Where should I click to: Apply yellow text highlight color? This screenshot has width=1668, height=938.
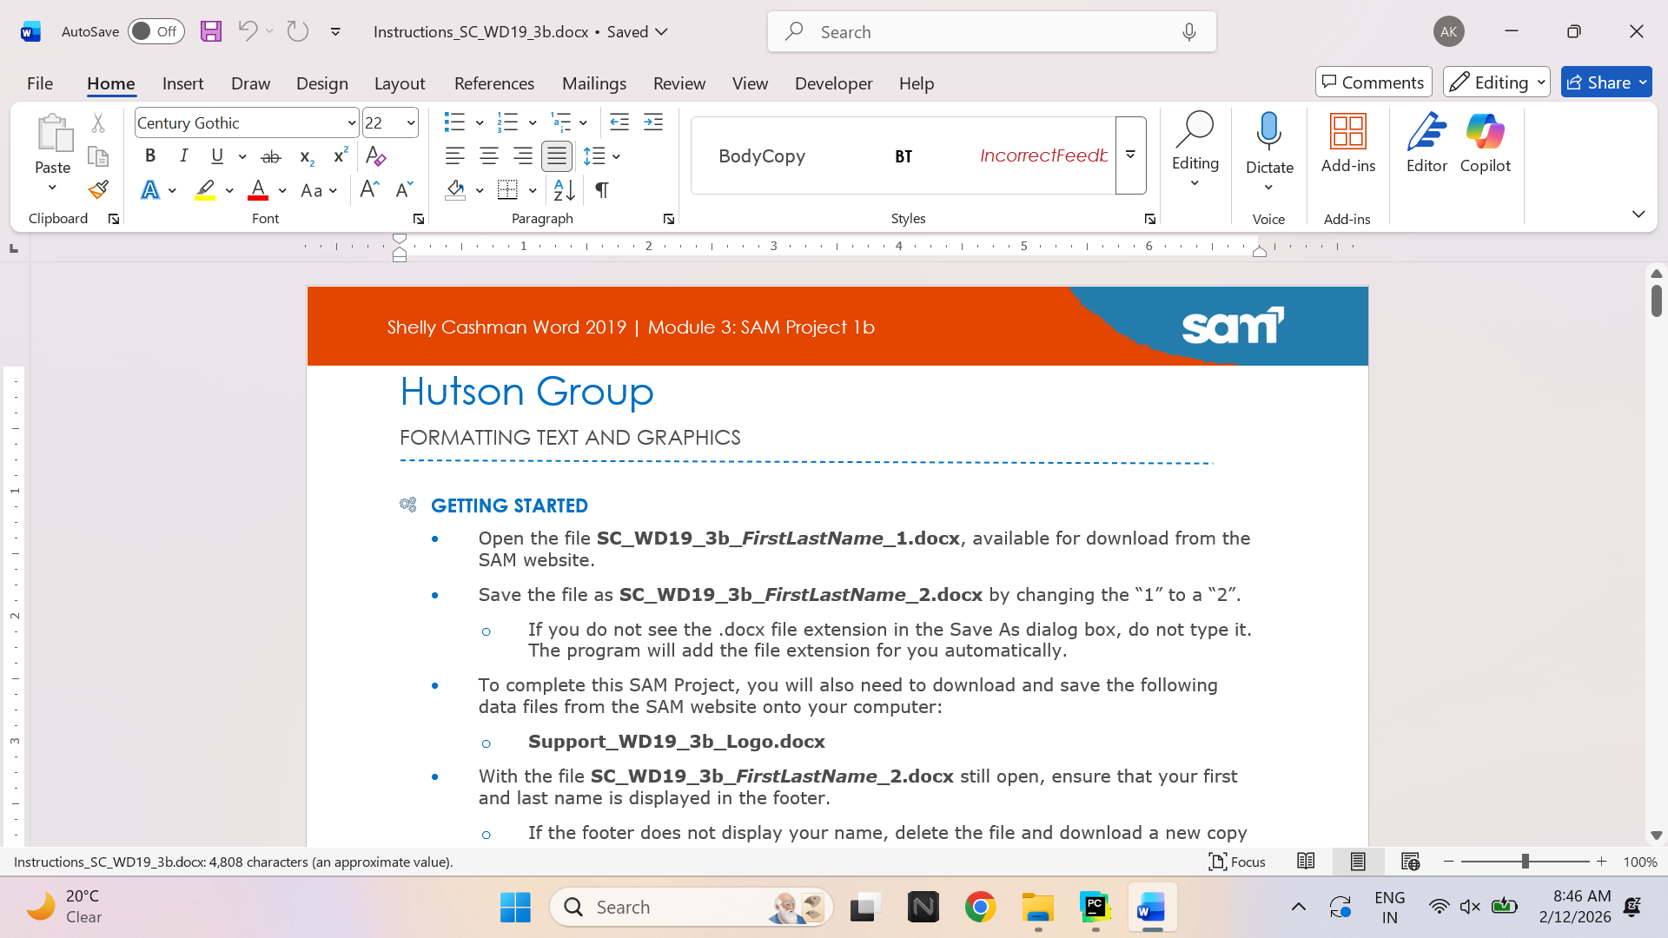[x=205, y=189]
